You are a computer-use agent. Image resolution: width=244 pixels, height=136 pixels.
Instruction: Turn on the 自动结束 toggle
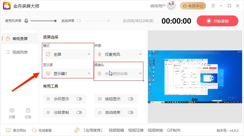pos(131,112)
